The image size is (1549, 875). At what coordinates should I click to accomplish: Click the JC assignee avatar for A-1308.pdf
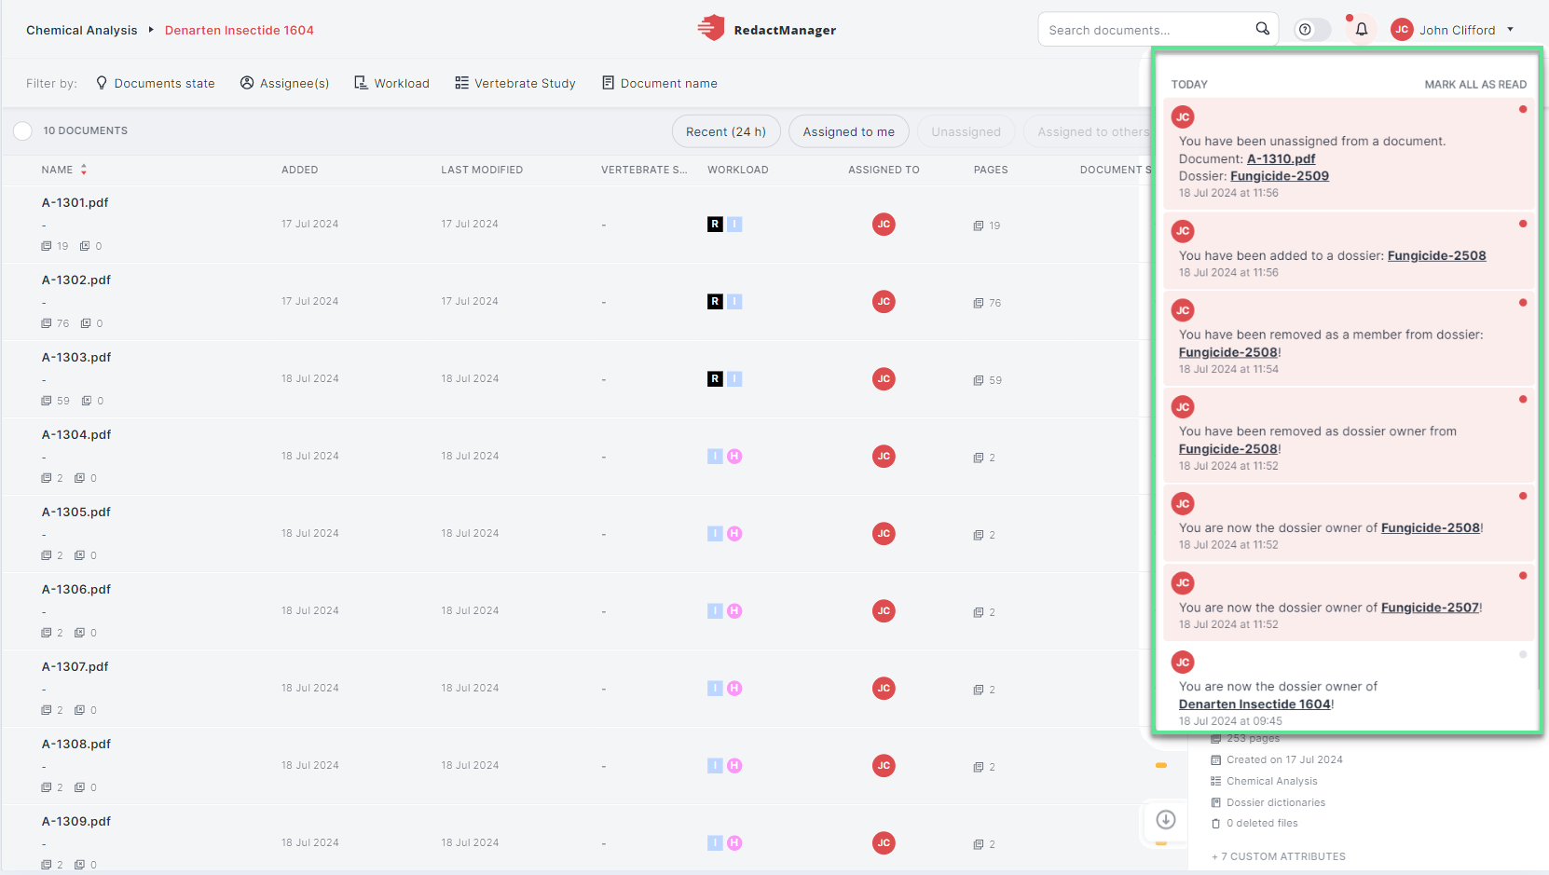(x=884, y=765)
